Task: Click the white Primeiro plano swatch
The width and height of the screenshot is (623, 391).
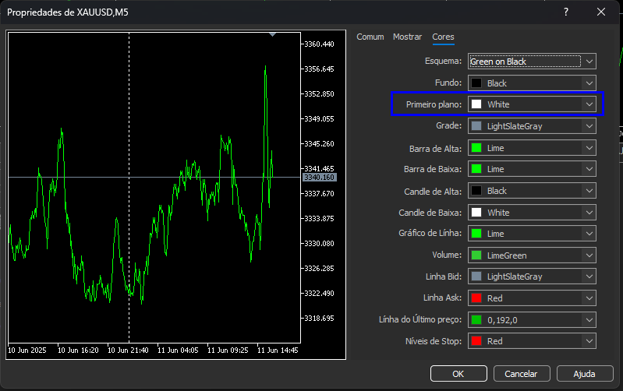Action: 476,104
